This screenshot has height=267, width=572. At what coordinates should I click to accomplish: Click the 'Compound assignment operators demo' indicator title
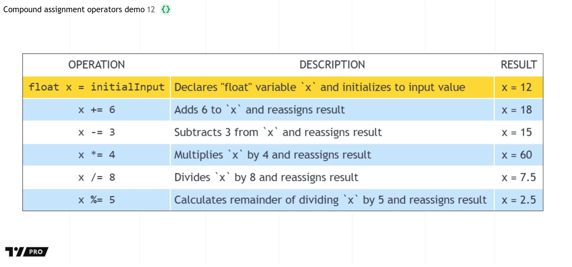click(74, 9)
